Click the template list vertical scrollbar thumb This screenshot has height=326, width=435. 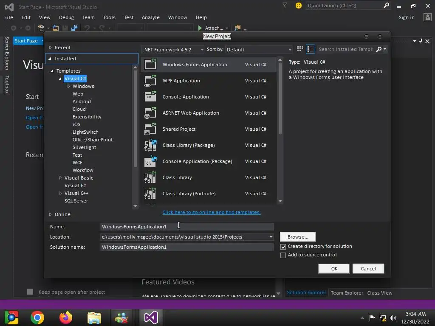click(280, 98)
